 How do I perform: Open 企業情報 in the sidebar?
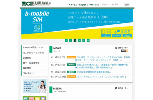[x=35, y=58]
